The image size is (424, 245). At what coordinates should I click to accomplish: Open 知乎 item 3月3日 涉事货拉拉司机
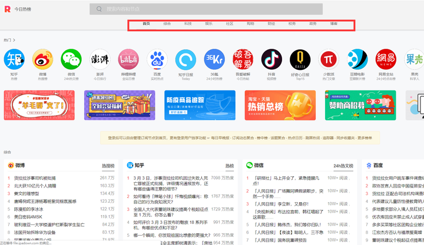pos(171,183)
